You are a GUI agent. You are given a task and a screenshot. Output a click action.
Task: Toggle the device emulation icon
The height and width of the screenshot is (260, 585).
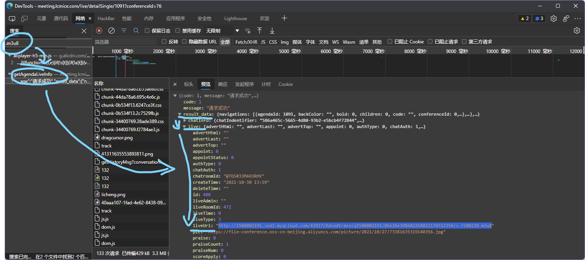click(x=24, y=19)
